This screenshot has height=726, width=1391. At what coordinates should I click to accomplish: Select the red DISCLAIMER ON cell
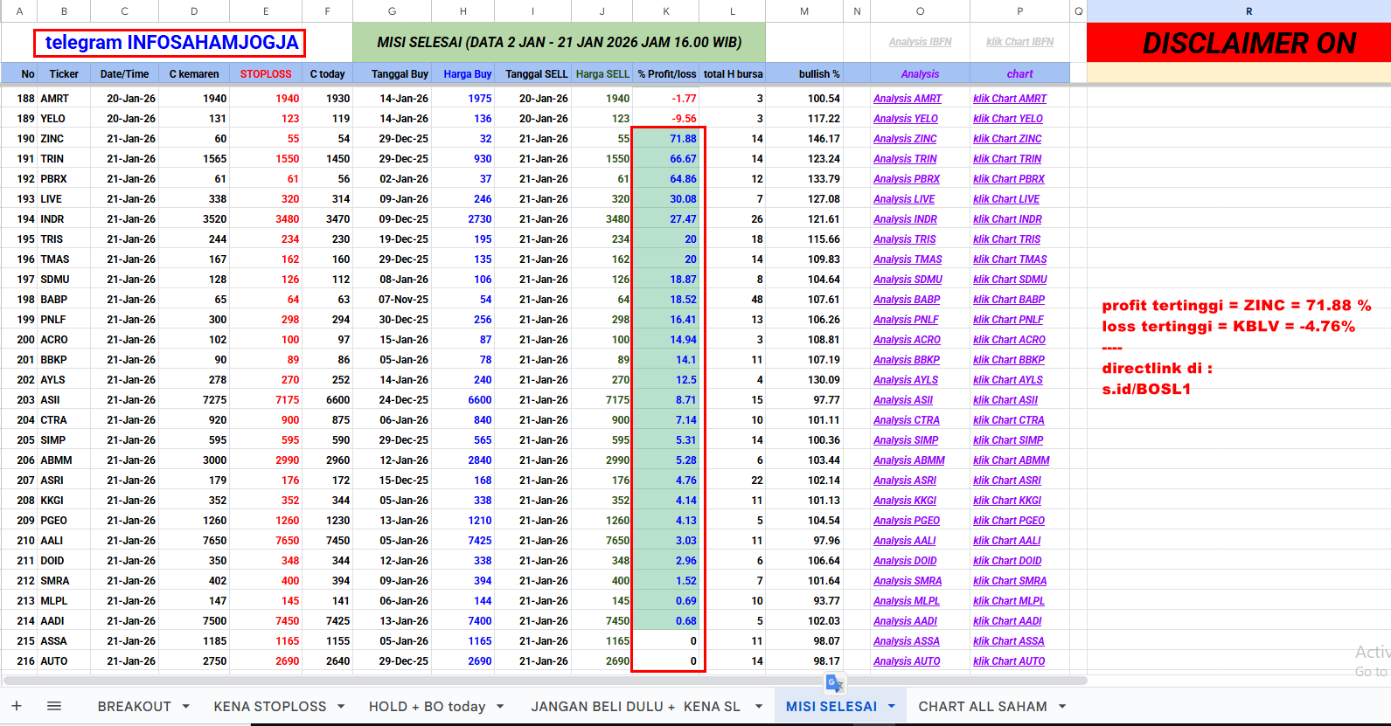(x=1248, y=43)
